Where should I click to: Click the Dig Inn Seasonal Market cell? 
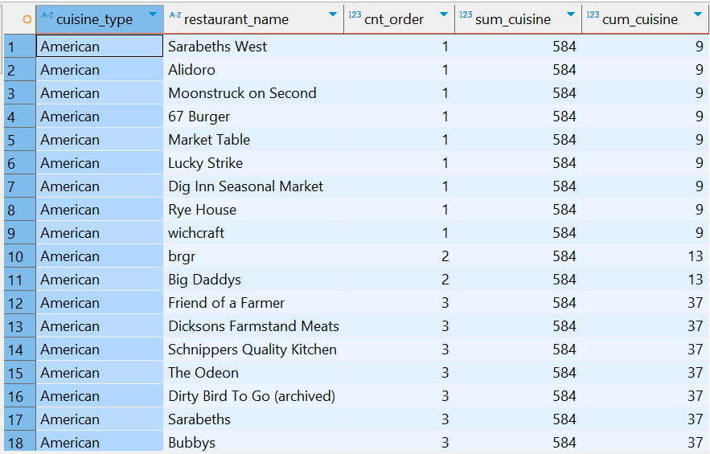pos(253,186)
